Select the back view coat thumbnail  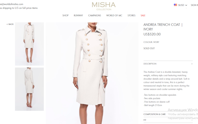coord(29,89)
